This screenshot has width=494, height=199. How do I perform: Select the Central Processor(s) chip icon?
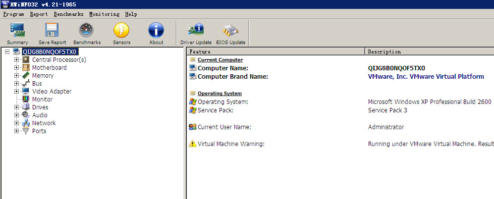click(26, 59)
